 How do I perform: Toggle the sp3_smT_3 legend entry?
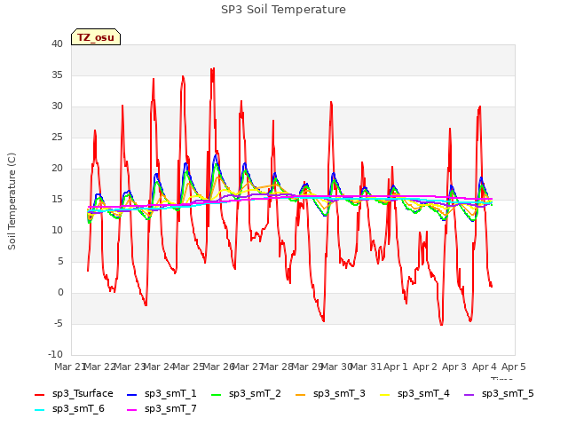(330, 394)
